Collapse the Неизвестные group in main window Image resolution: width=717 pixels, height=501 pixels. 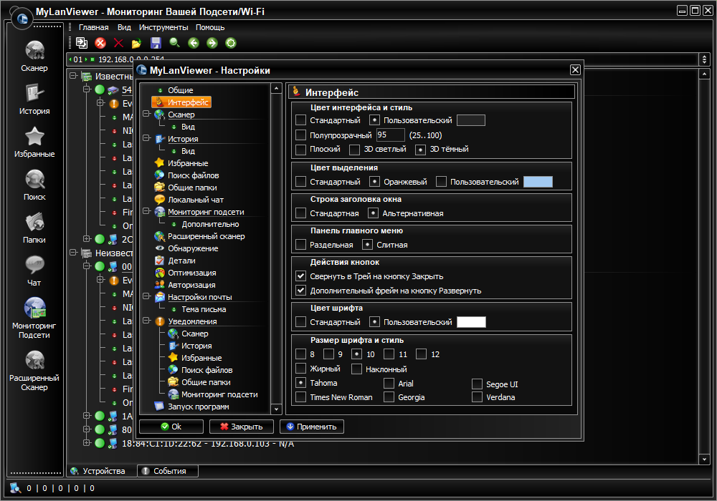[x=73, y=253]
